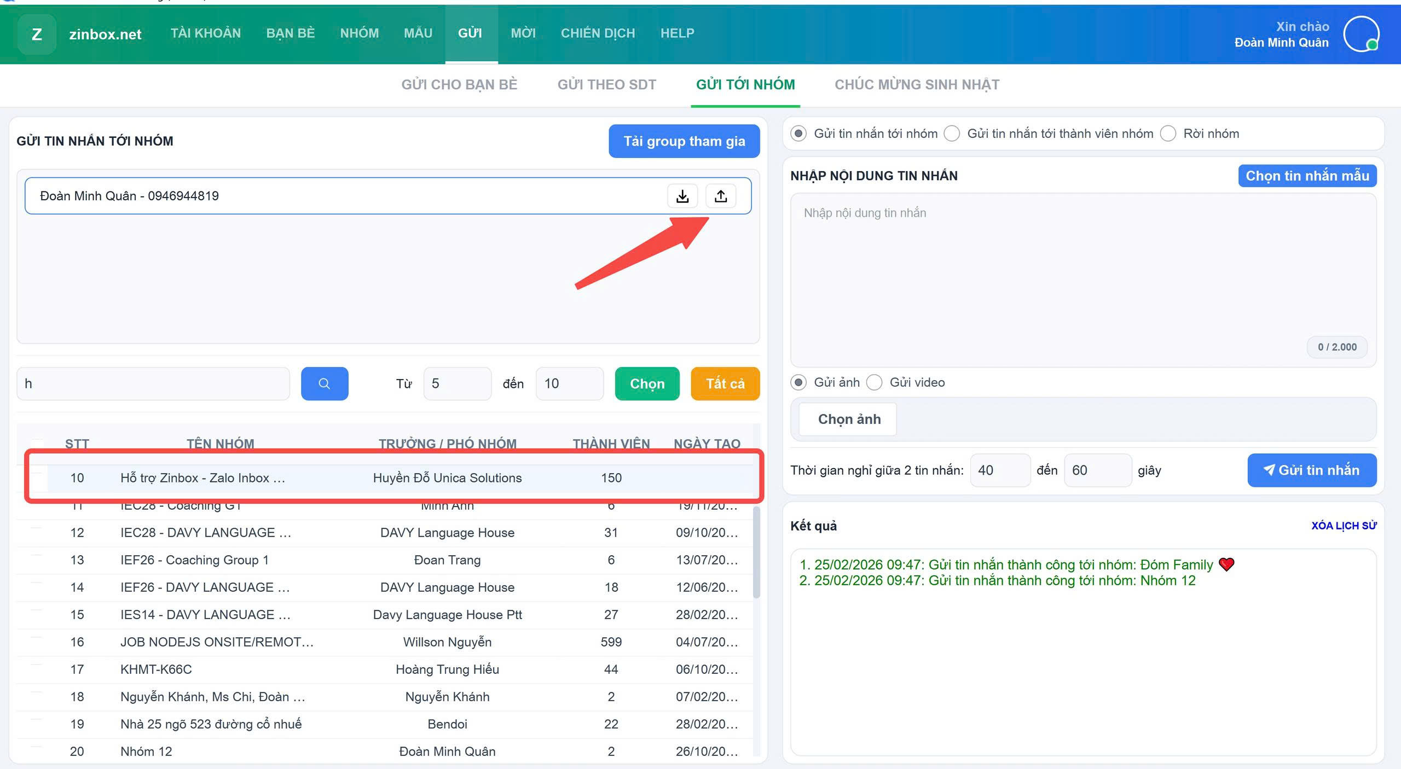Click the upload icon beside account name
Viewport: 1401px width, 769px height.
tap(721, 196)
